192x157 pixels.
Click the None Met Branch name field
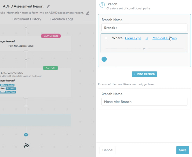[x=144, y=102]
